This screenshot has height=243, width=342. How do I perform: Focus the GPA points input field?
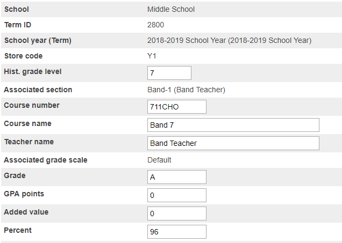176,195
